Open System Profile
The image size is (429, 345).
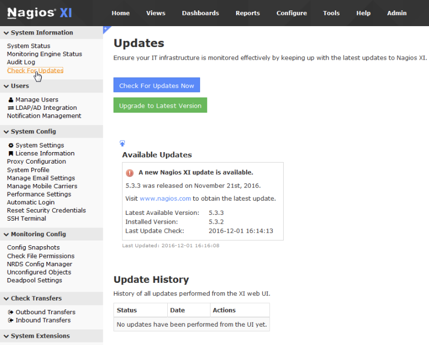click(x=28, y=170)
